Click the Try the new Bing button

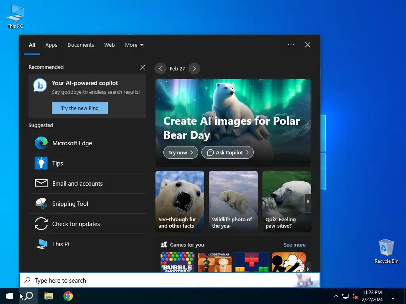[x=80, y=108]
